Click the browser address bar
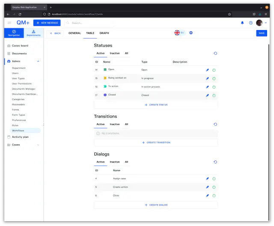The image size is (274, 226). click(136, 14)
